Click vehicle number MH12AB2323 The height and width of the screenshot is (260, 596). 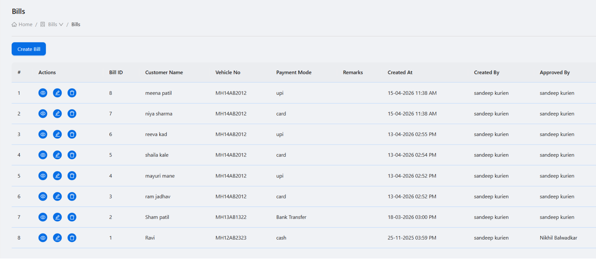[x=231, y=238]
